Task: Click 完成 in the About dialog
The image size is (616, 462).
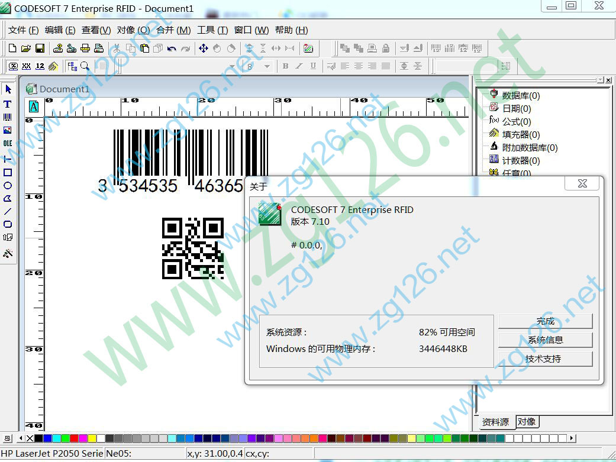Action: 545,321
